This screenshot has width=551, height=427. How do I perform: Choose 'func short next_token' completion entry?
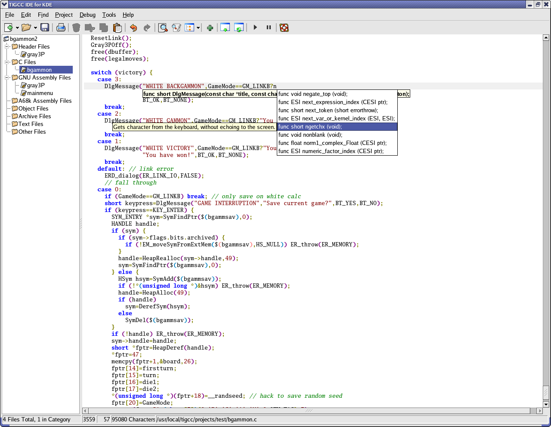337,110
